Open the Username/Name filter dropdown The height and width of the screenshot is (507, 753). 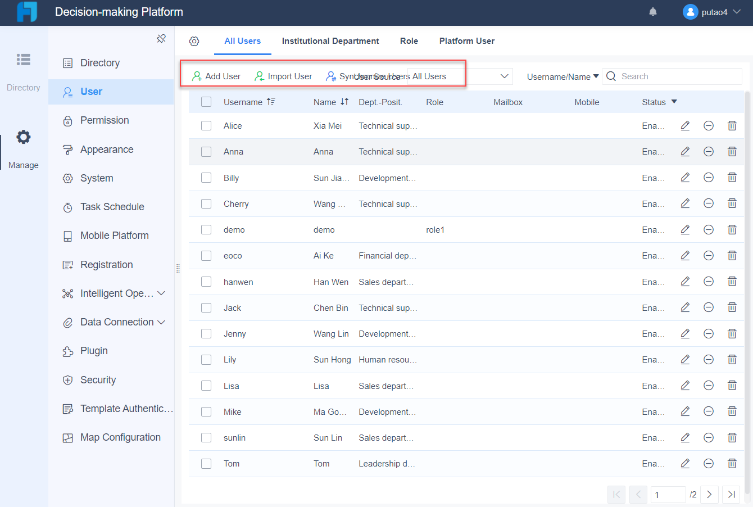pyautogui.click(x=561, y=76)
